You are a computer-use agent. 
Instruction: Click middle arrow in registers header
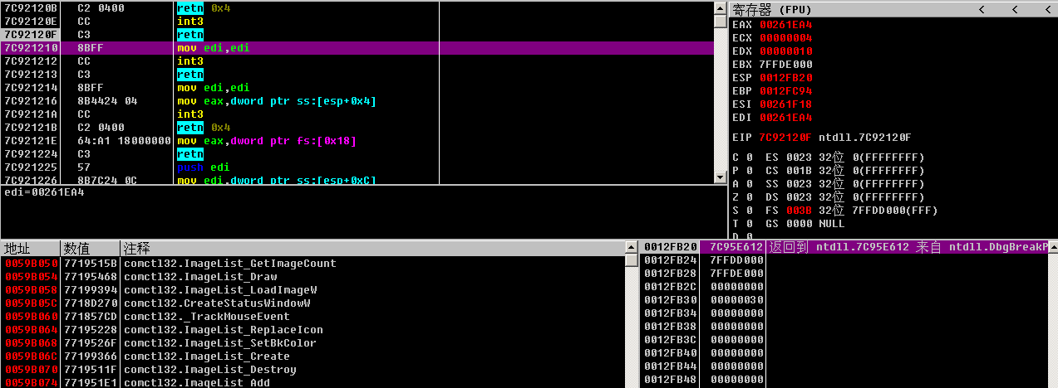pos(1014,9)
